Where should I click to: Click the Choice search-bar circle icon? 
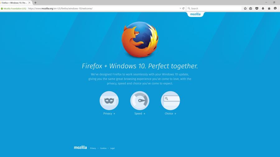170,101
